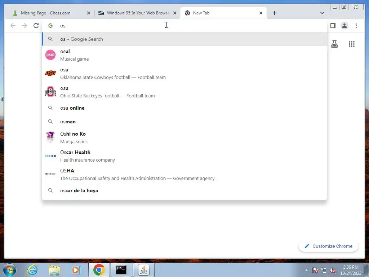Minimize the Chrome window
The height and width of the screenshot is (277, 369).
pos(335,7)
